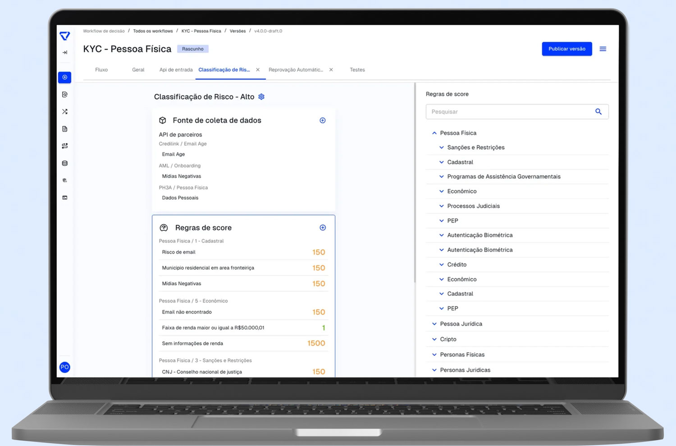Click the database icon in sidebar
The width and height of the screenshot is (676, 446).
click(65, 163)
